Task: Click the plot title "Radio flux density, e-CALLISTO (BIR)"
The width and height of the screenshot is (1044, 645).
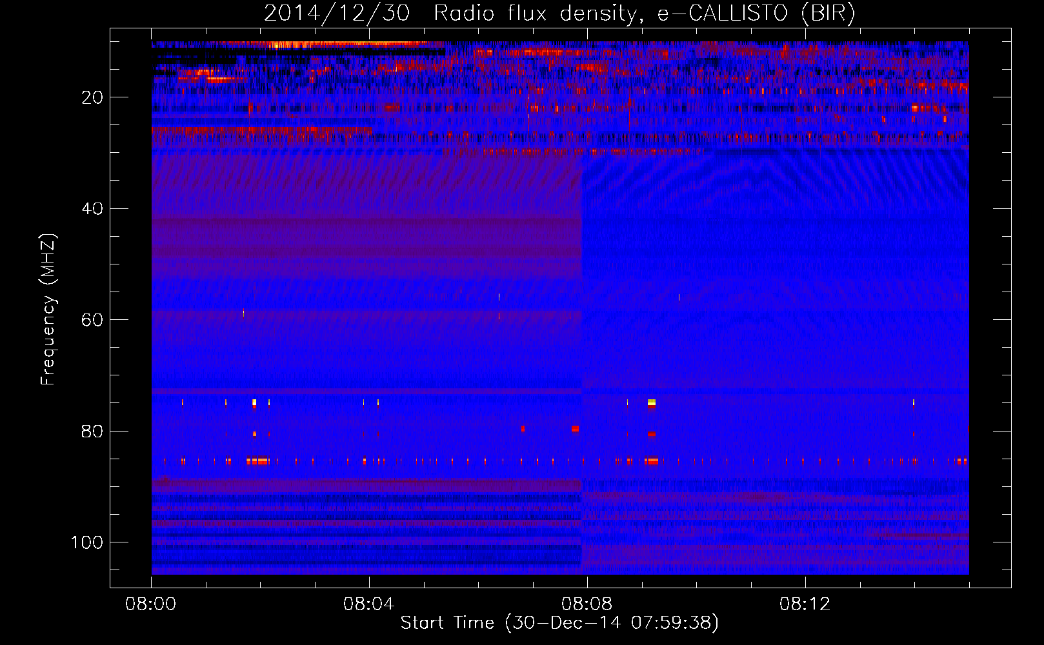Action: tap(644, 14)
